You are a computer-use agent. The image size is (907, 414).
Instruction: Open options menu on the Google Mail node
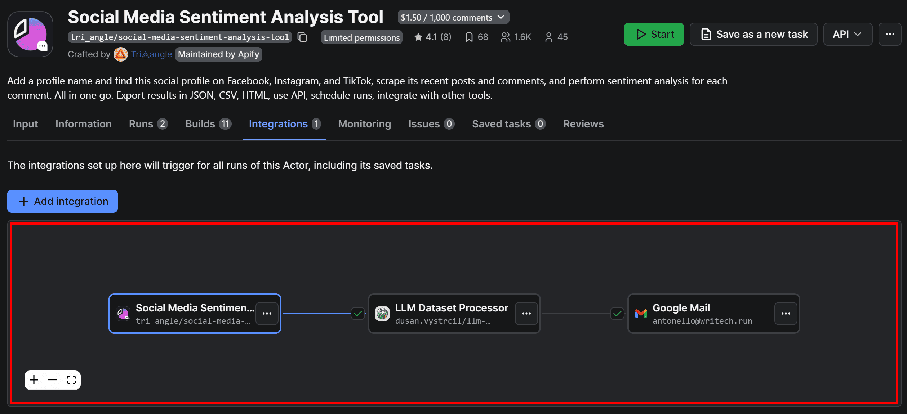point(786,313)
